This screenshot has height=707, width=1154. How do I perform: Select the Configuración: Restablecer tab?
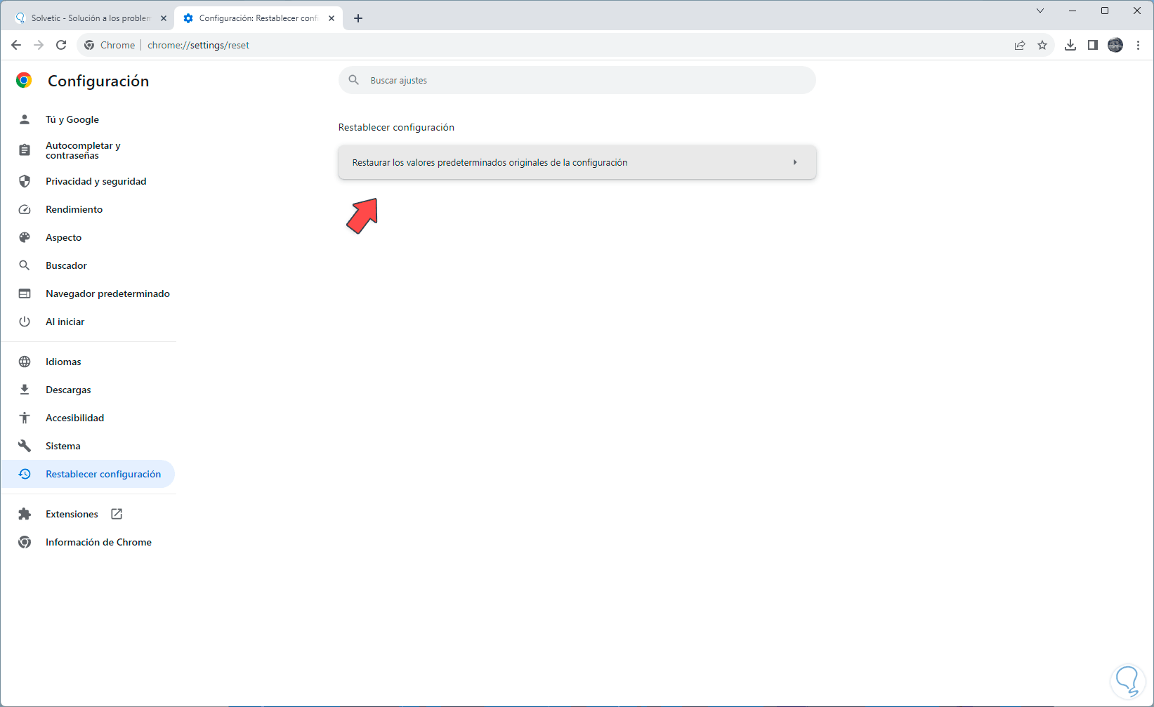(258, 18)
